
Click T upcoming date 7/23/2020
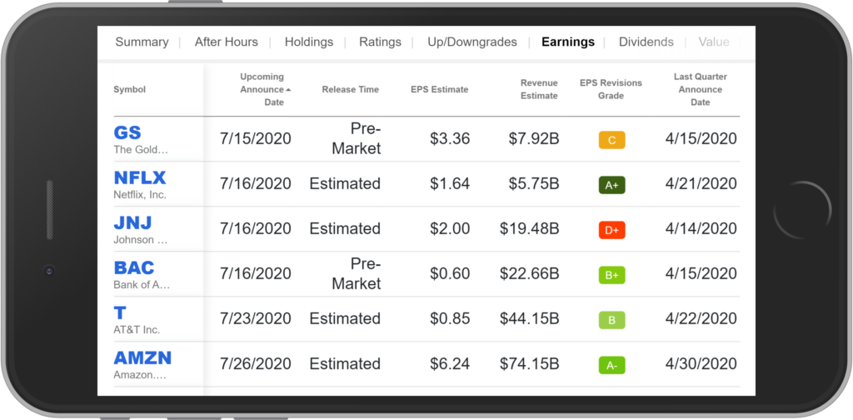(255, 319)
